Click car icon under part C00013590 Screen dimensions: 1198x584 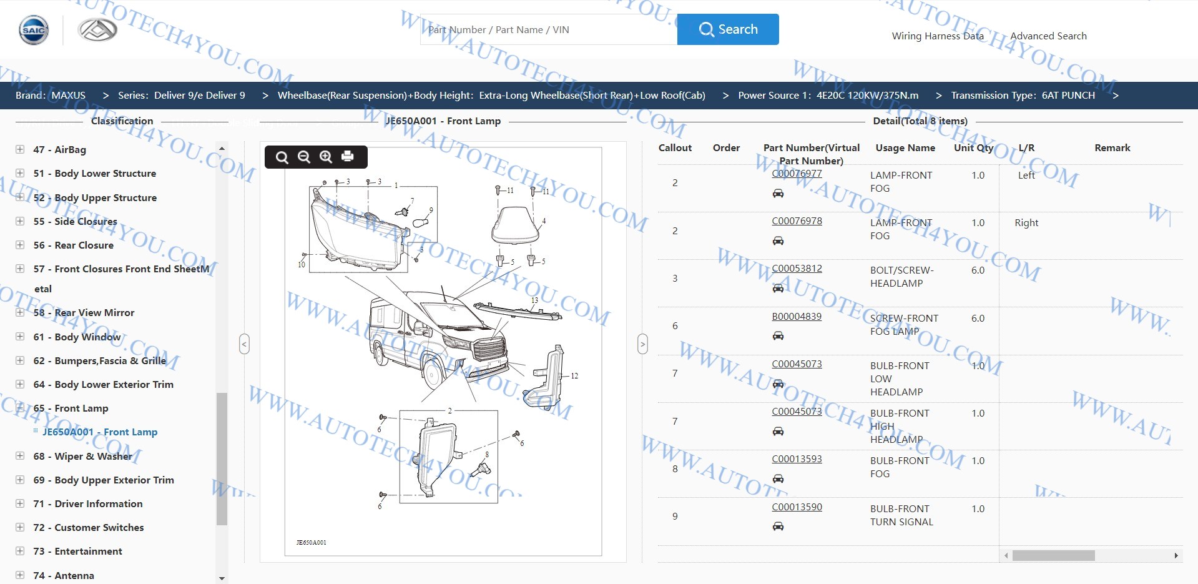[x=778, y=527]
